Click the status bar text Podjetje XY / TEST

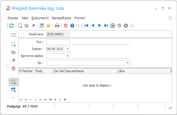22,106
